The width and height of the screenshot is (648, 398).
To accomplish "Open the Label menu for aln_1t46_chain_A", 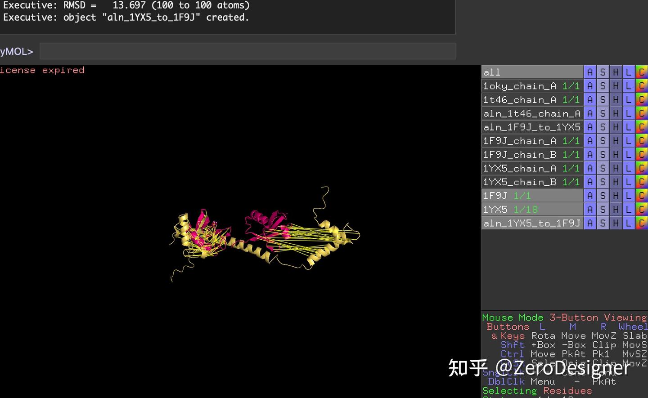I will [x=628, y=113].
